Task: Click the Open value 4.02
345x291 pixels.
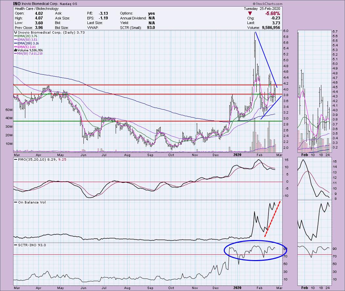Action: pyautogui.click(x=39, y=13)
